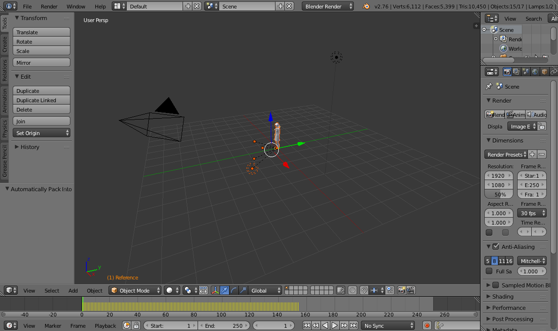
Task: Click the scale manipulator icon
Action: [243, 291]
